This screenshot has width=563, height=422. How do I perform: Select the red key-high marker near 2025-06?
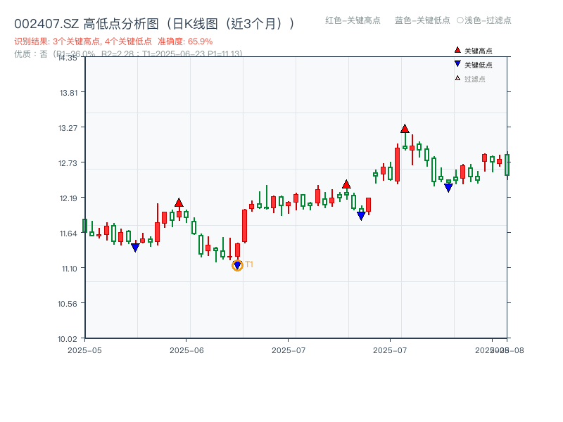point(179,203)
